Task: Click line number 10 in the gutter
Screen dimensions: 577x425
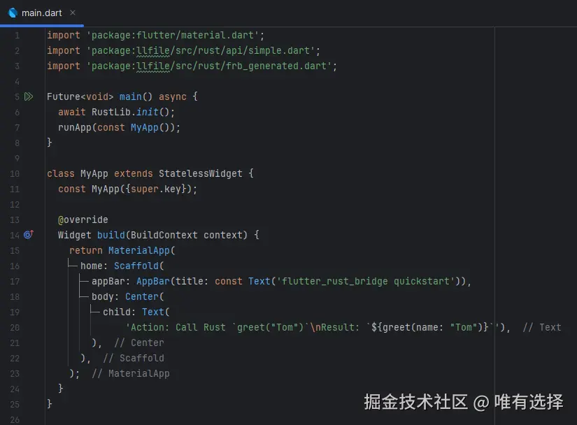Action: (x=15, y=174)
